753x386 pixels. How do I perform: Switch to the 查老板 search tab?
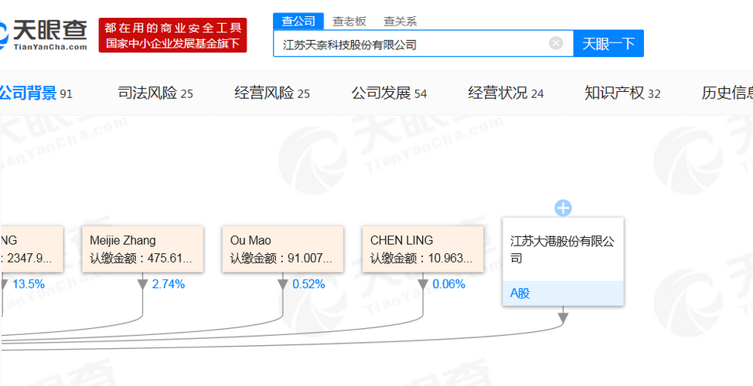(x=349, y=21)
